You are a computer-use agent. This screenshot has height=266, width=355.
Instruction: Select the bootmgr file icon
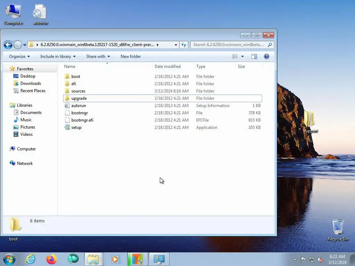point(67,113)
